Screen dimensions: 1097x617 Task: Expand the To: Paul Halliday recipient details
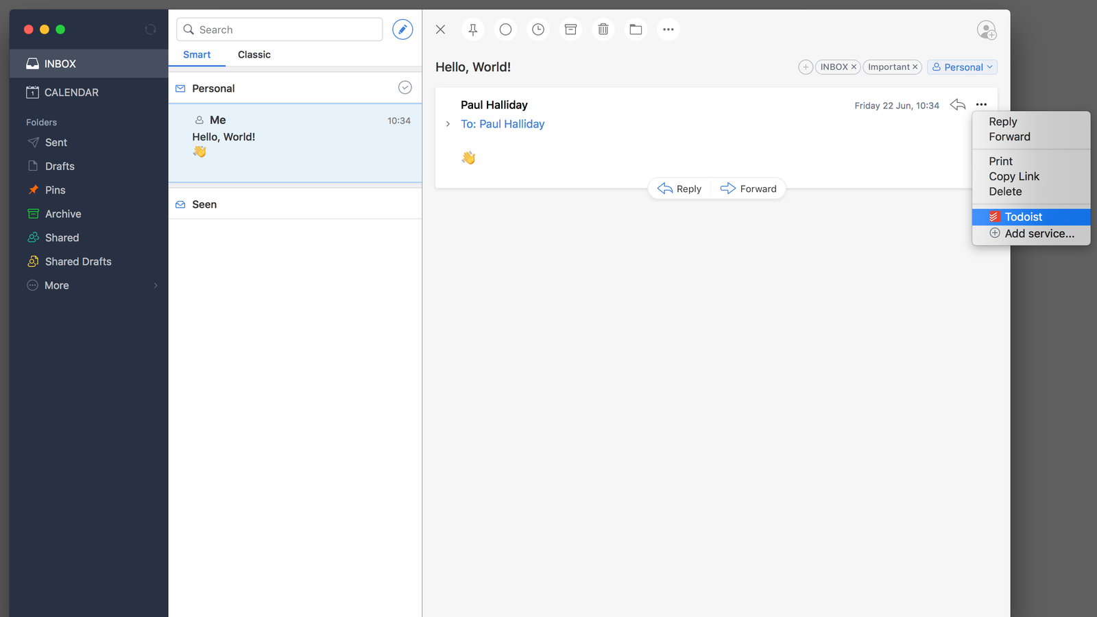(x=448, y=124)
